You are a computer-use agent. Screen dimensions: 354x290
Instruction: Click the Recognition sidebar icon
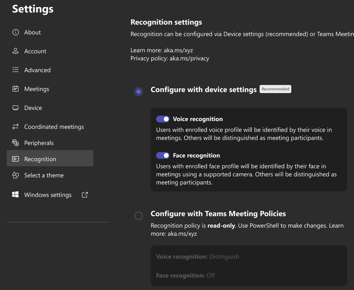[x=16, y=159]
